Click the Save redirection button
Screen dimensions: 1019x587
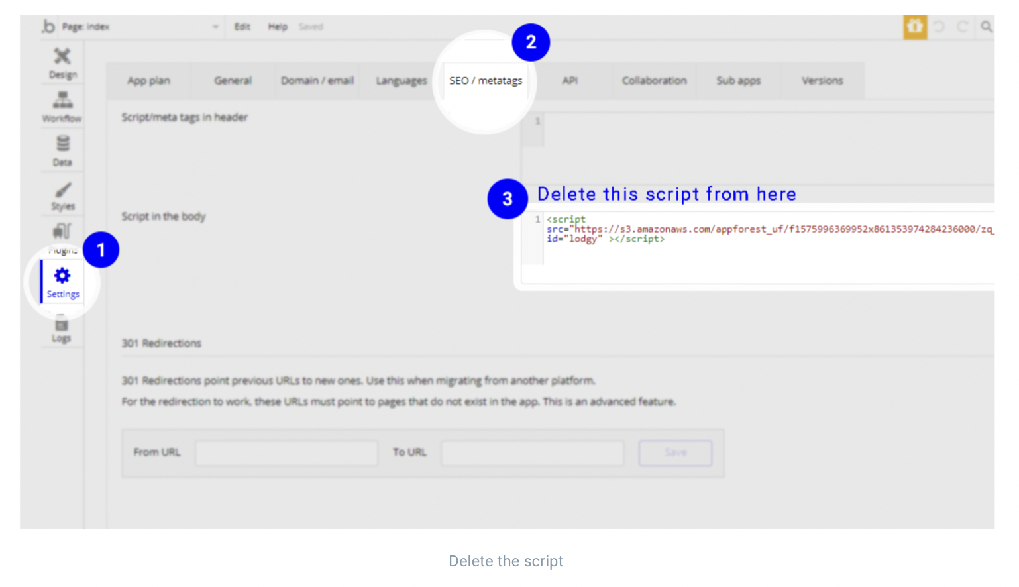675,453
